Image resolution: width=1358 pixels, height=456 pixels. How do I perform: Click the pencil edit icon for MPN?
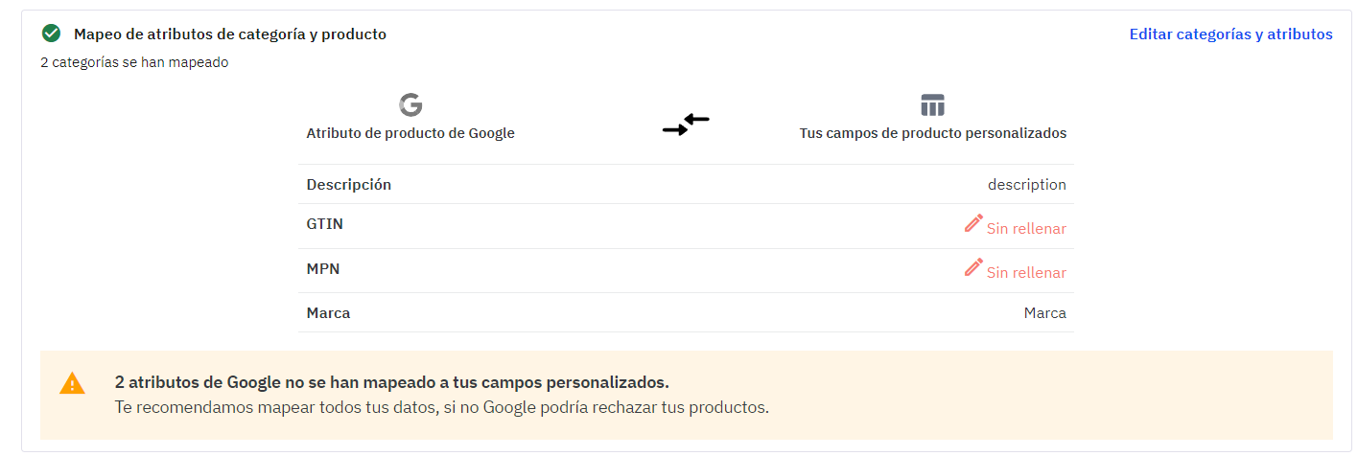coord(973,267)
